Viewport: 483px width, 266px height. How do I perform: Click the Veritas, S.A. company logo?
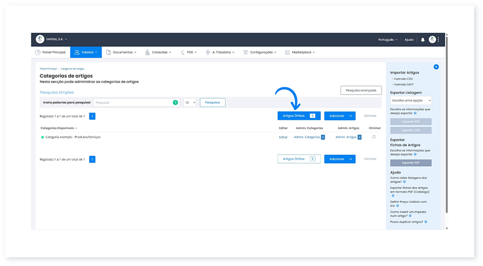[x=40, y=39]
